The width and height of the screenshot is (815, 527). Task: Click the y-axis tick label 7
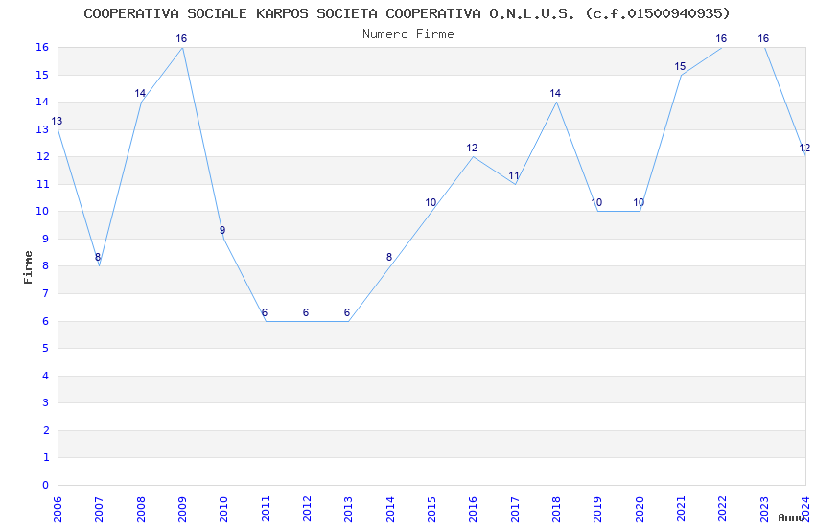46,294
